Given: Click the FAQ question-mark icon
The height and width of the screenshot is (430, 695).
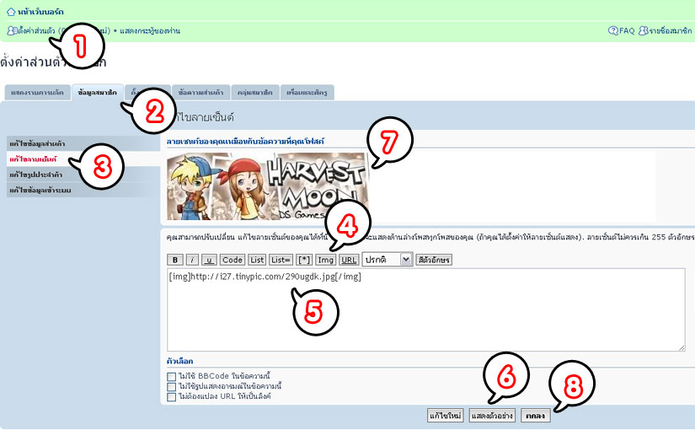Looking at the screenshot, I should [613, 30].
